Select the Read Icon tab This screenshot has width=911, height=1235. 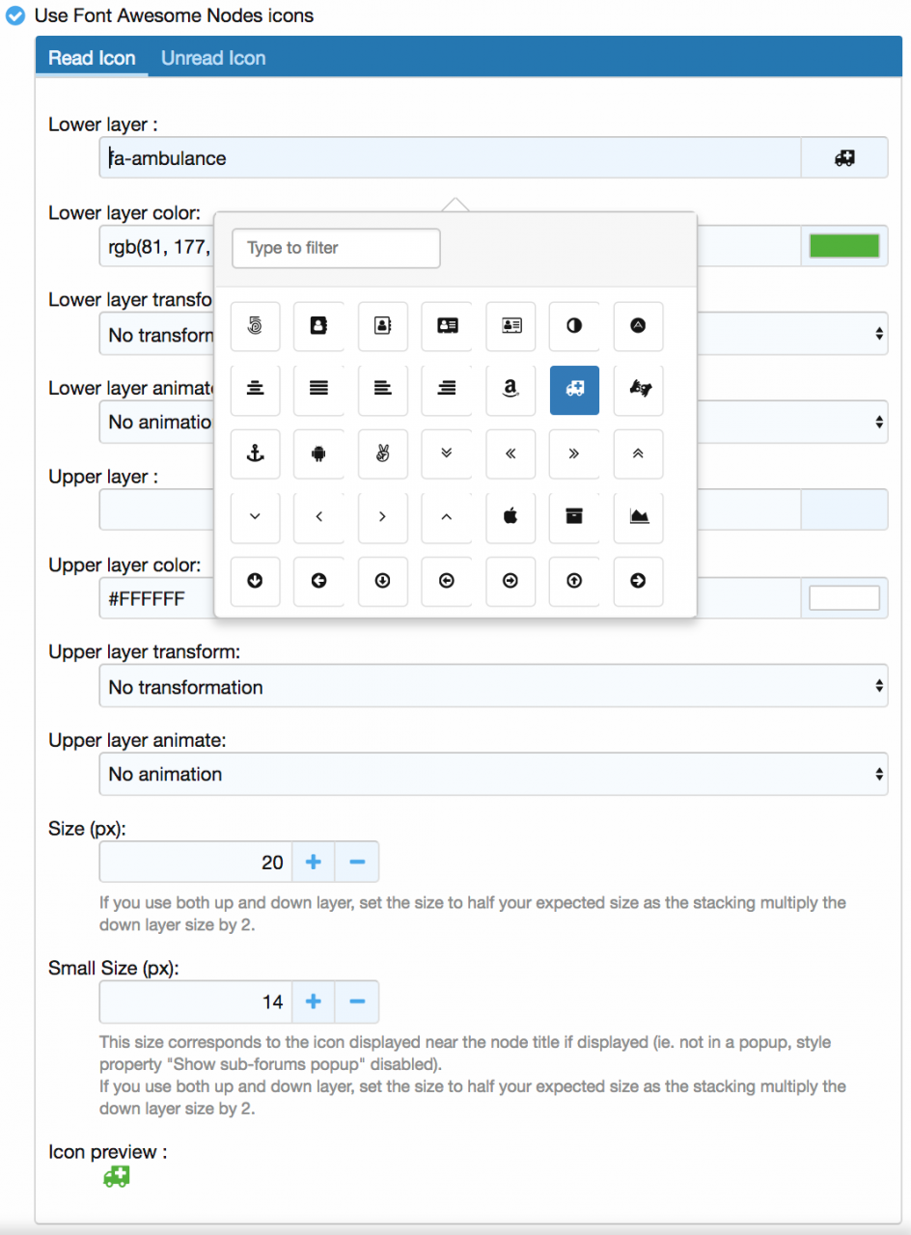pos(92,58)
